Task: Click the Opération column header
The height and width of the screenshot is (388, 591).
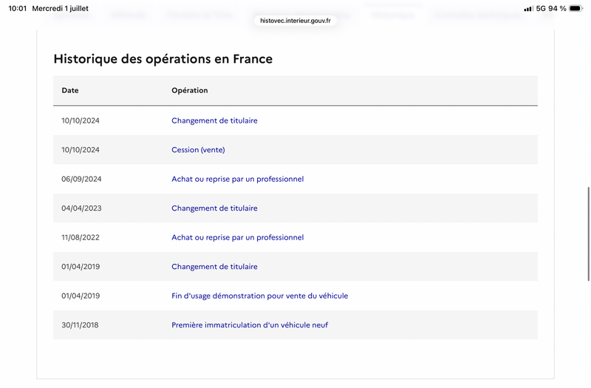Action: (190, 90)
